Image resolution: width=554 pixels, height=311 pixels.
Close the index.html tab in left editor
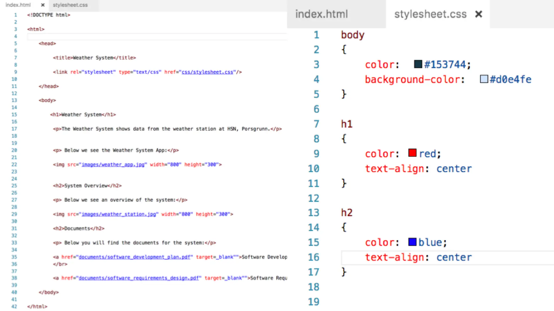click(x=43, y=5)
